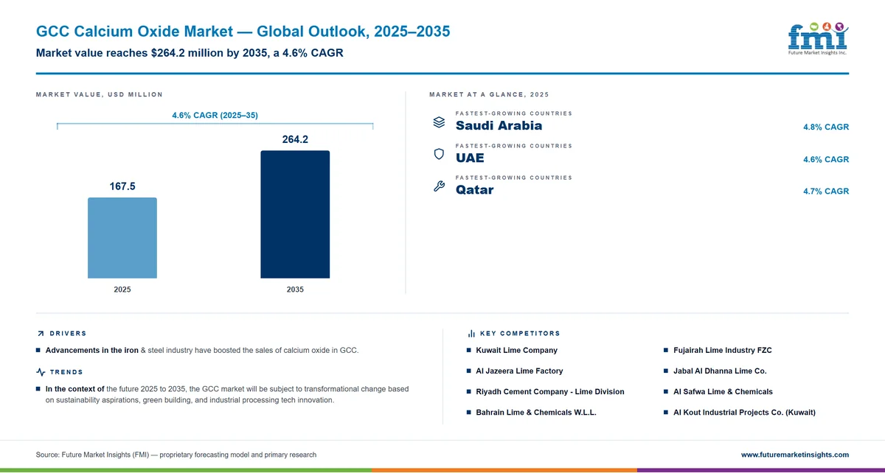885x473 pixels.
Task: Click Riyadh Cement Company - Lime Division
Action: click(550, 392)
